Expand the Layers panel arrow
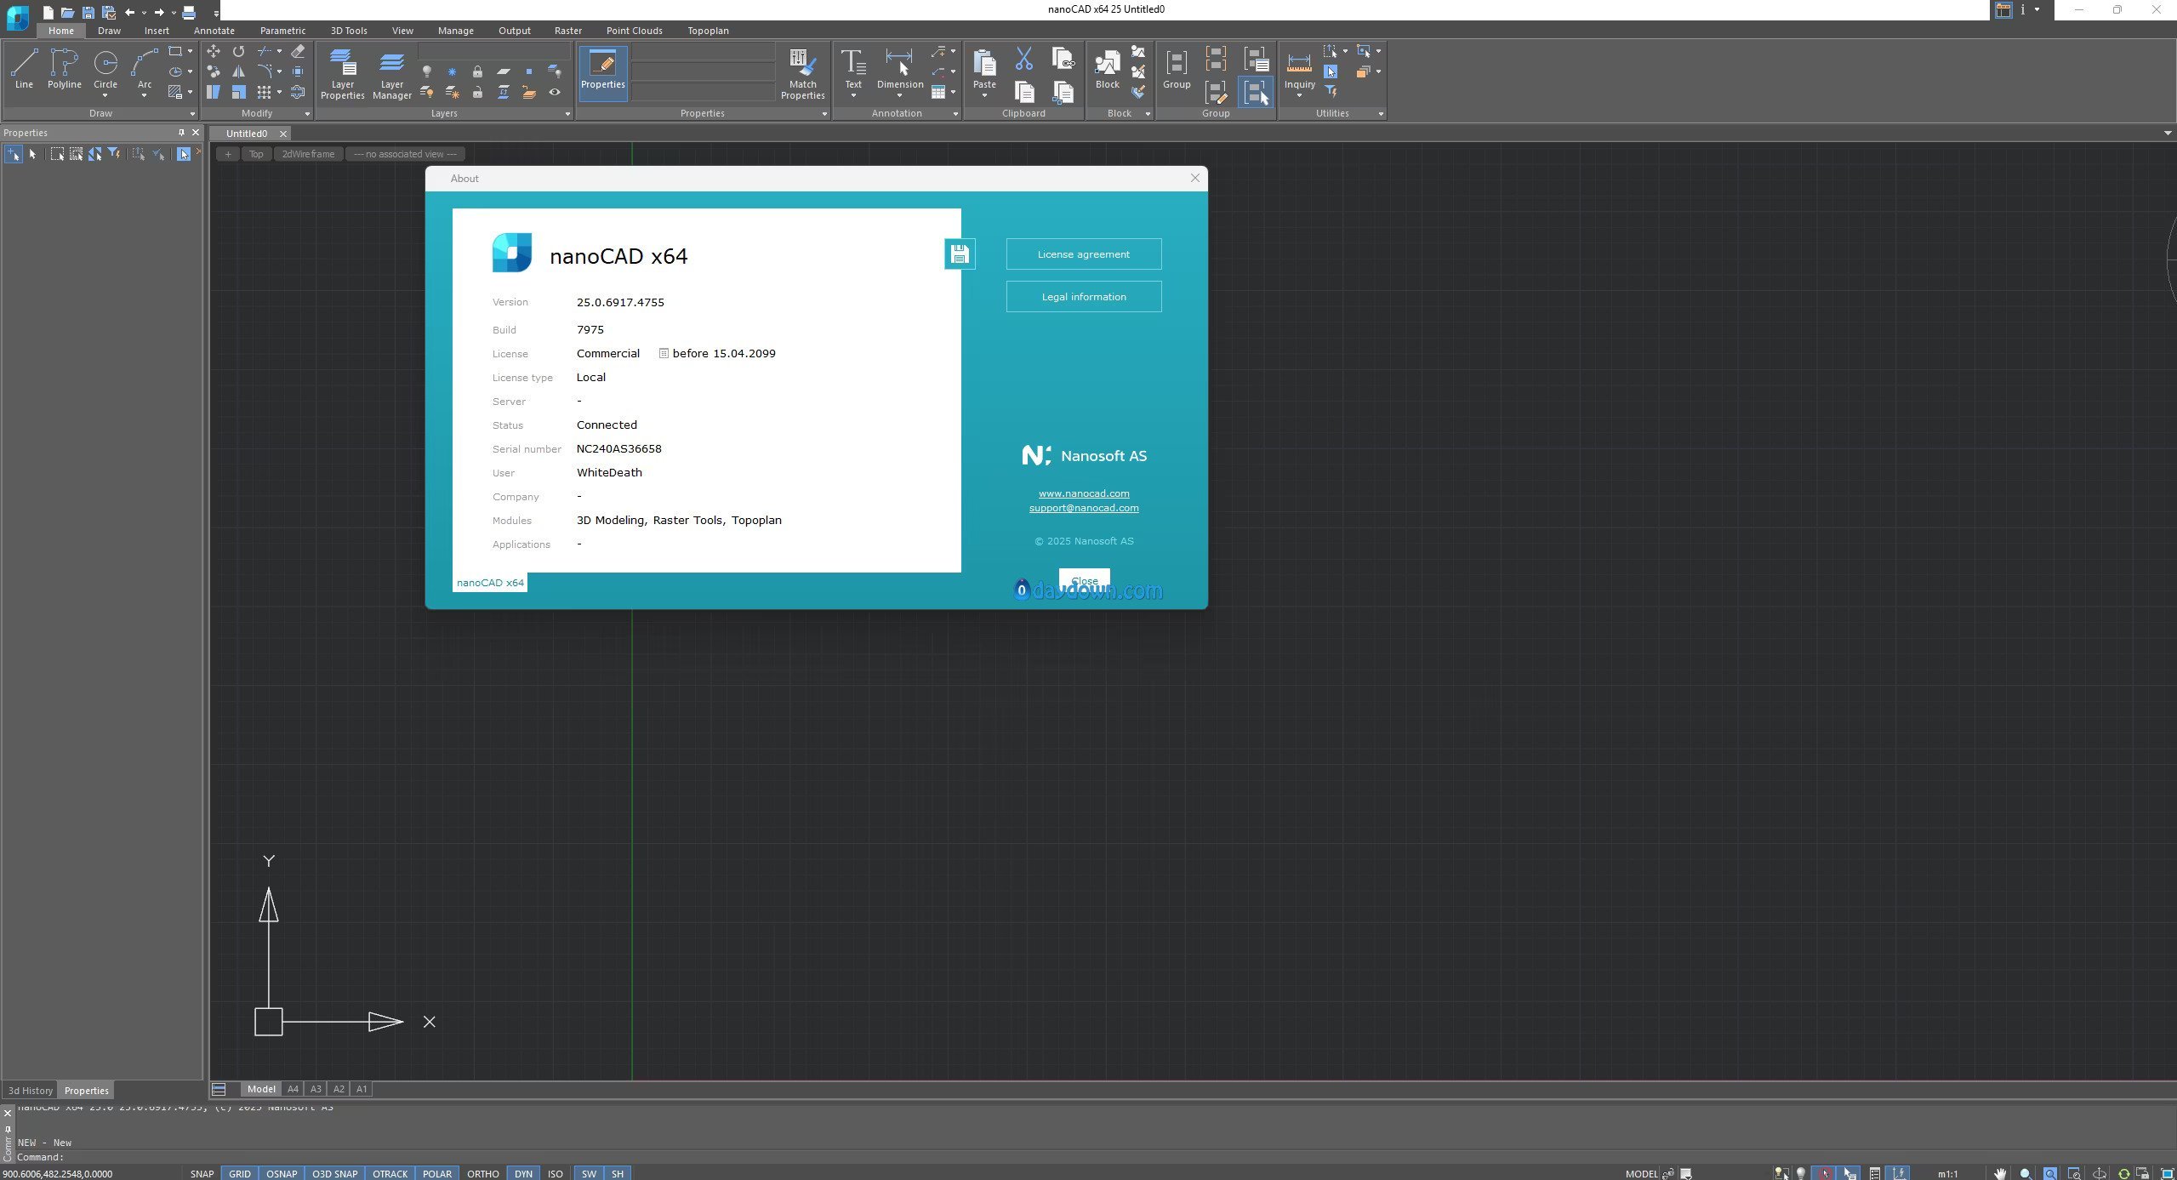Image resolution: width=2177 pixels, height=1180 pixels. pos(567,114)
